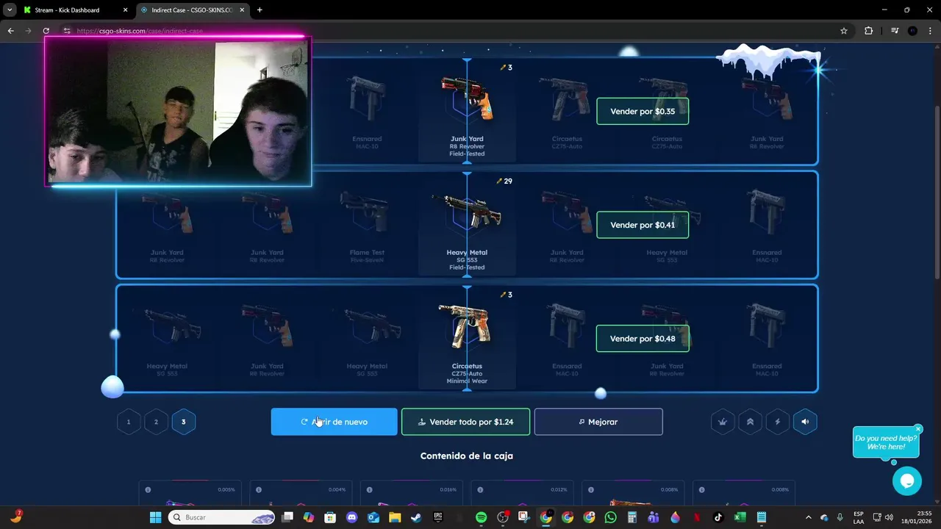
Task: Select 1 case quantity hexagon
Action: (129, 422)
